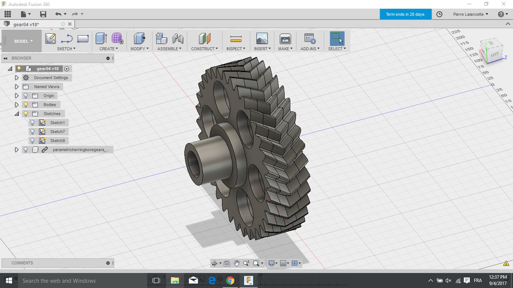Image resolution: width=513 pixels, height=288 pixels.
Task: Undo the last action
Action: tap(58, 14)
